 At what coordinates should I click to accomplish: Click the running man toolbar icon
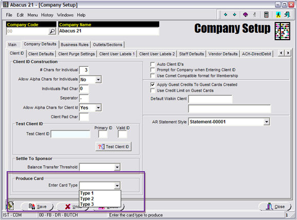278,14
